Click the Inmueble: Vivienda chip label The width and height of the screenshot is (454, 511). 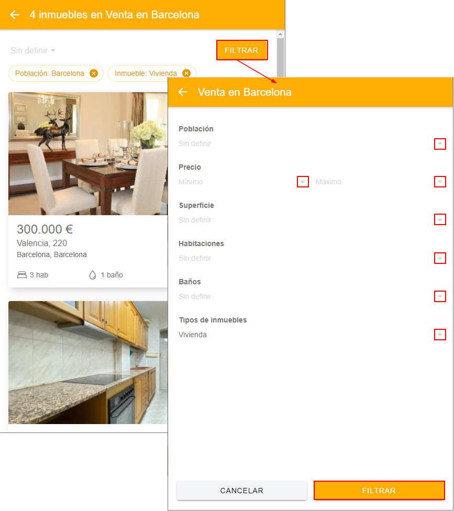pyautogui.click(x=146, y=73)
